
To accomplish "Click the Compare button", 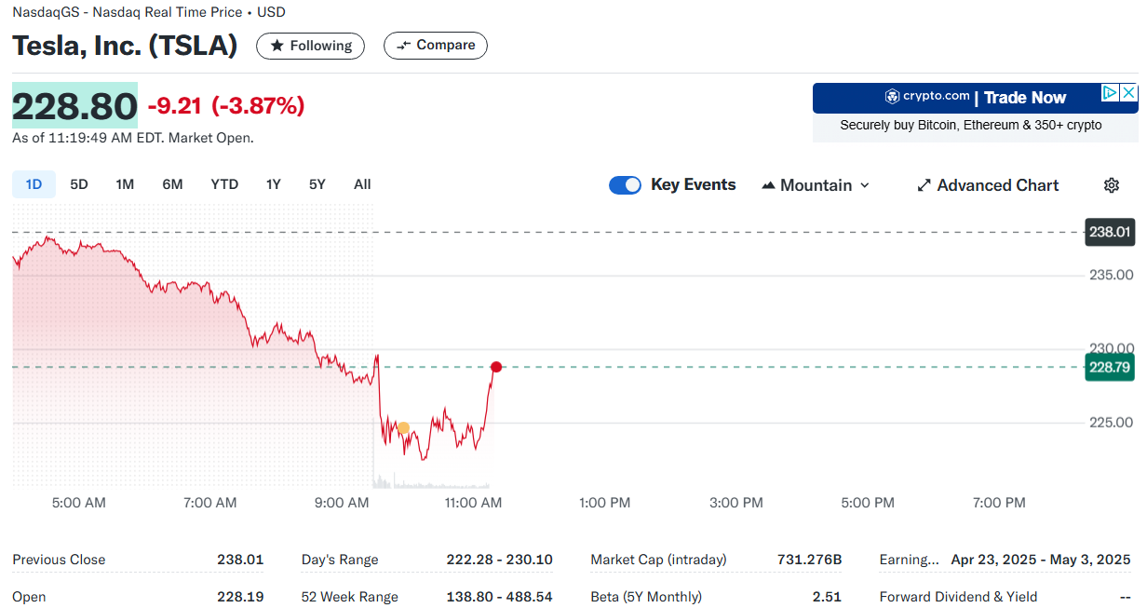I will (435, 46).
